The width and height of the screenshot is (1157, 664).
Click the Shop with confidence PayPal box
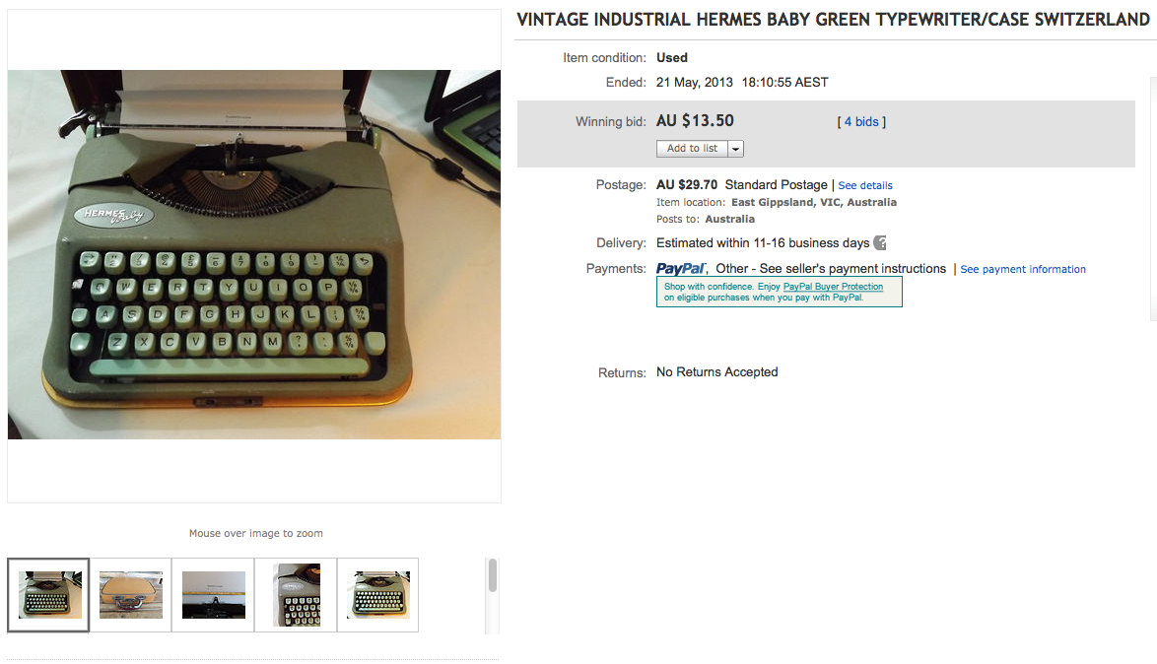point(780,293)
